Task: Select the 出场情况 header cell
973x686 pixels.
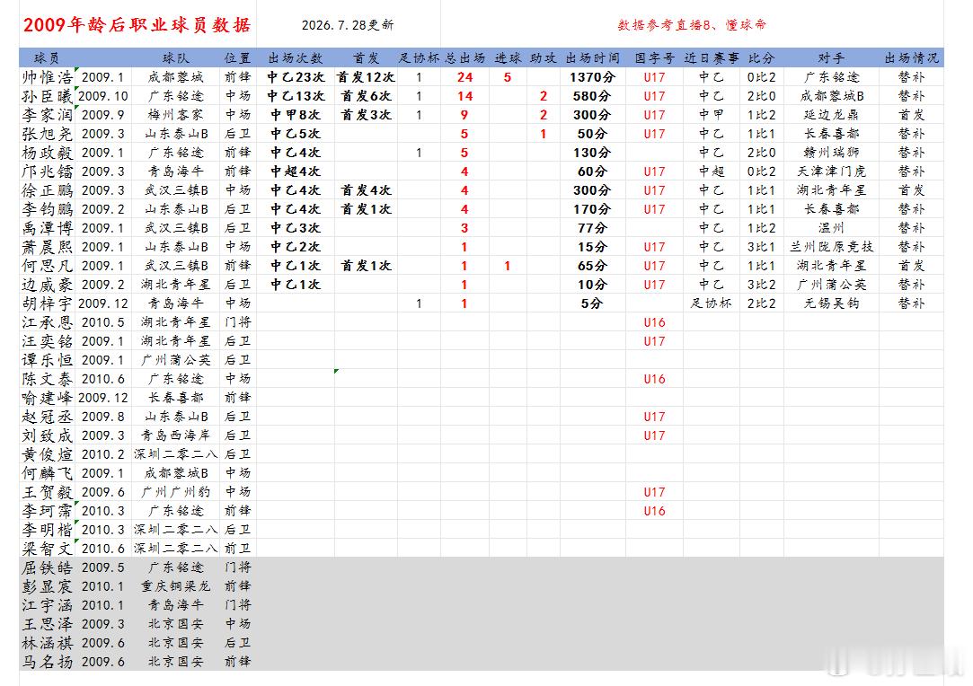Action: 912,58
